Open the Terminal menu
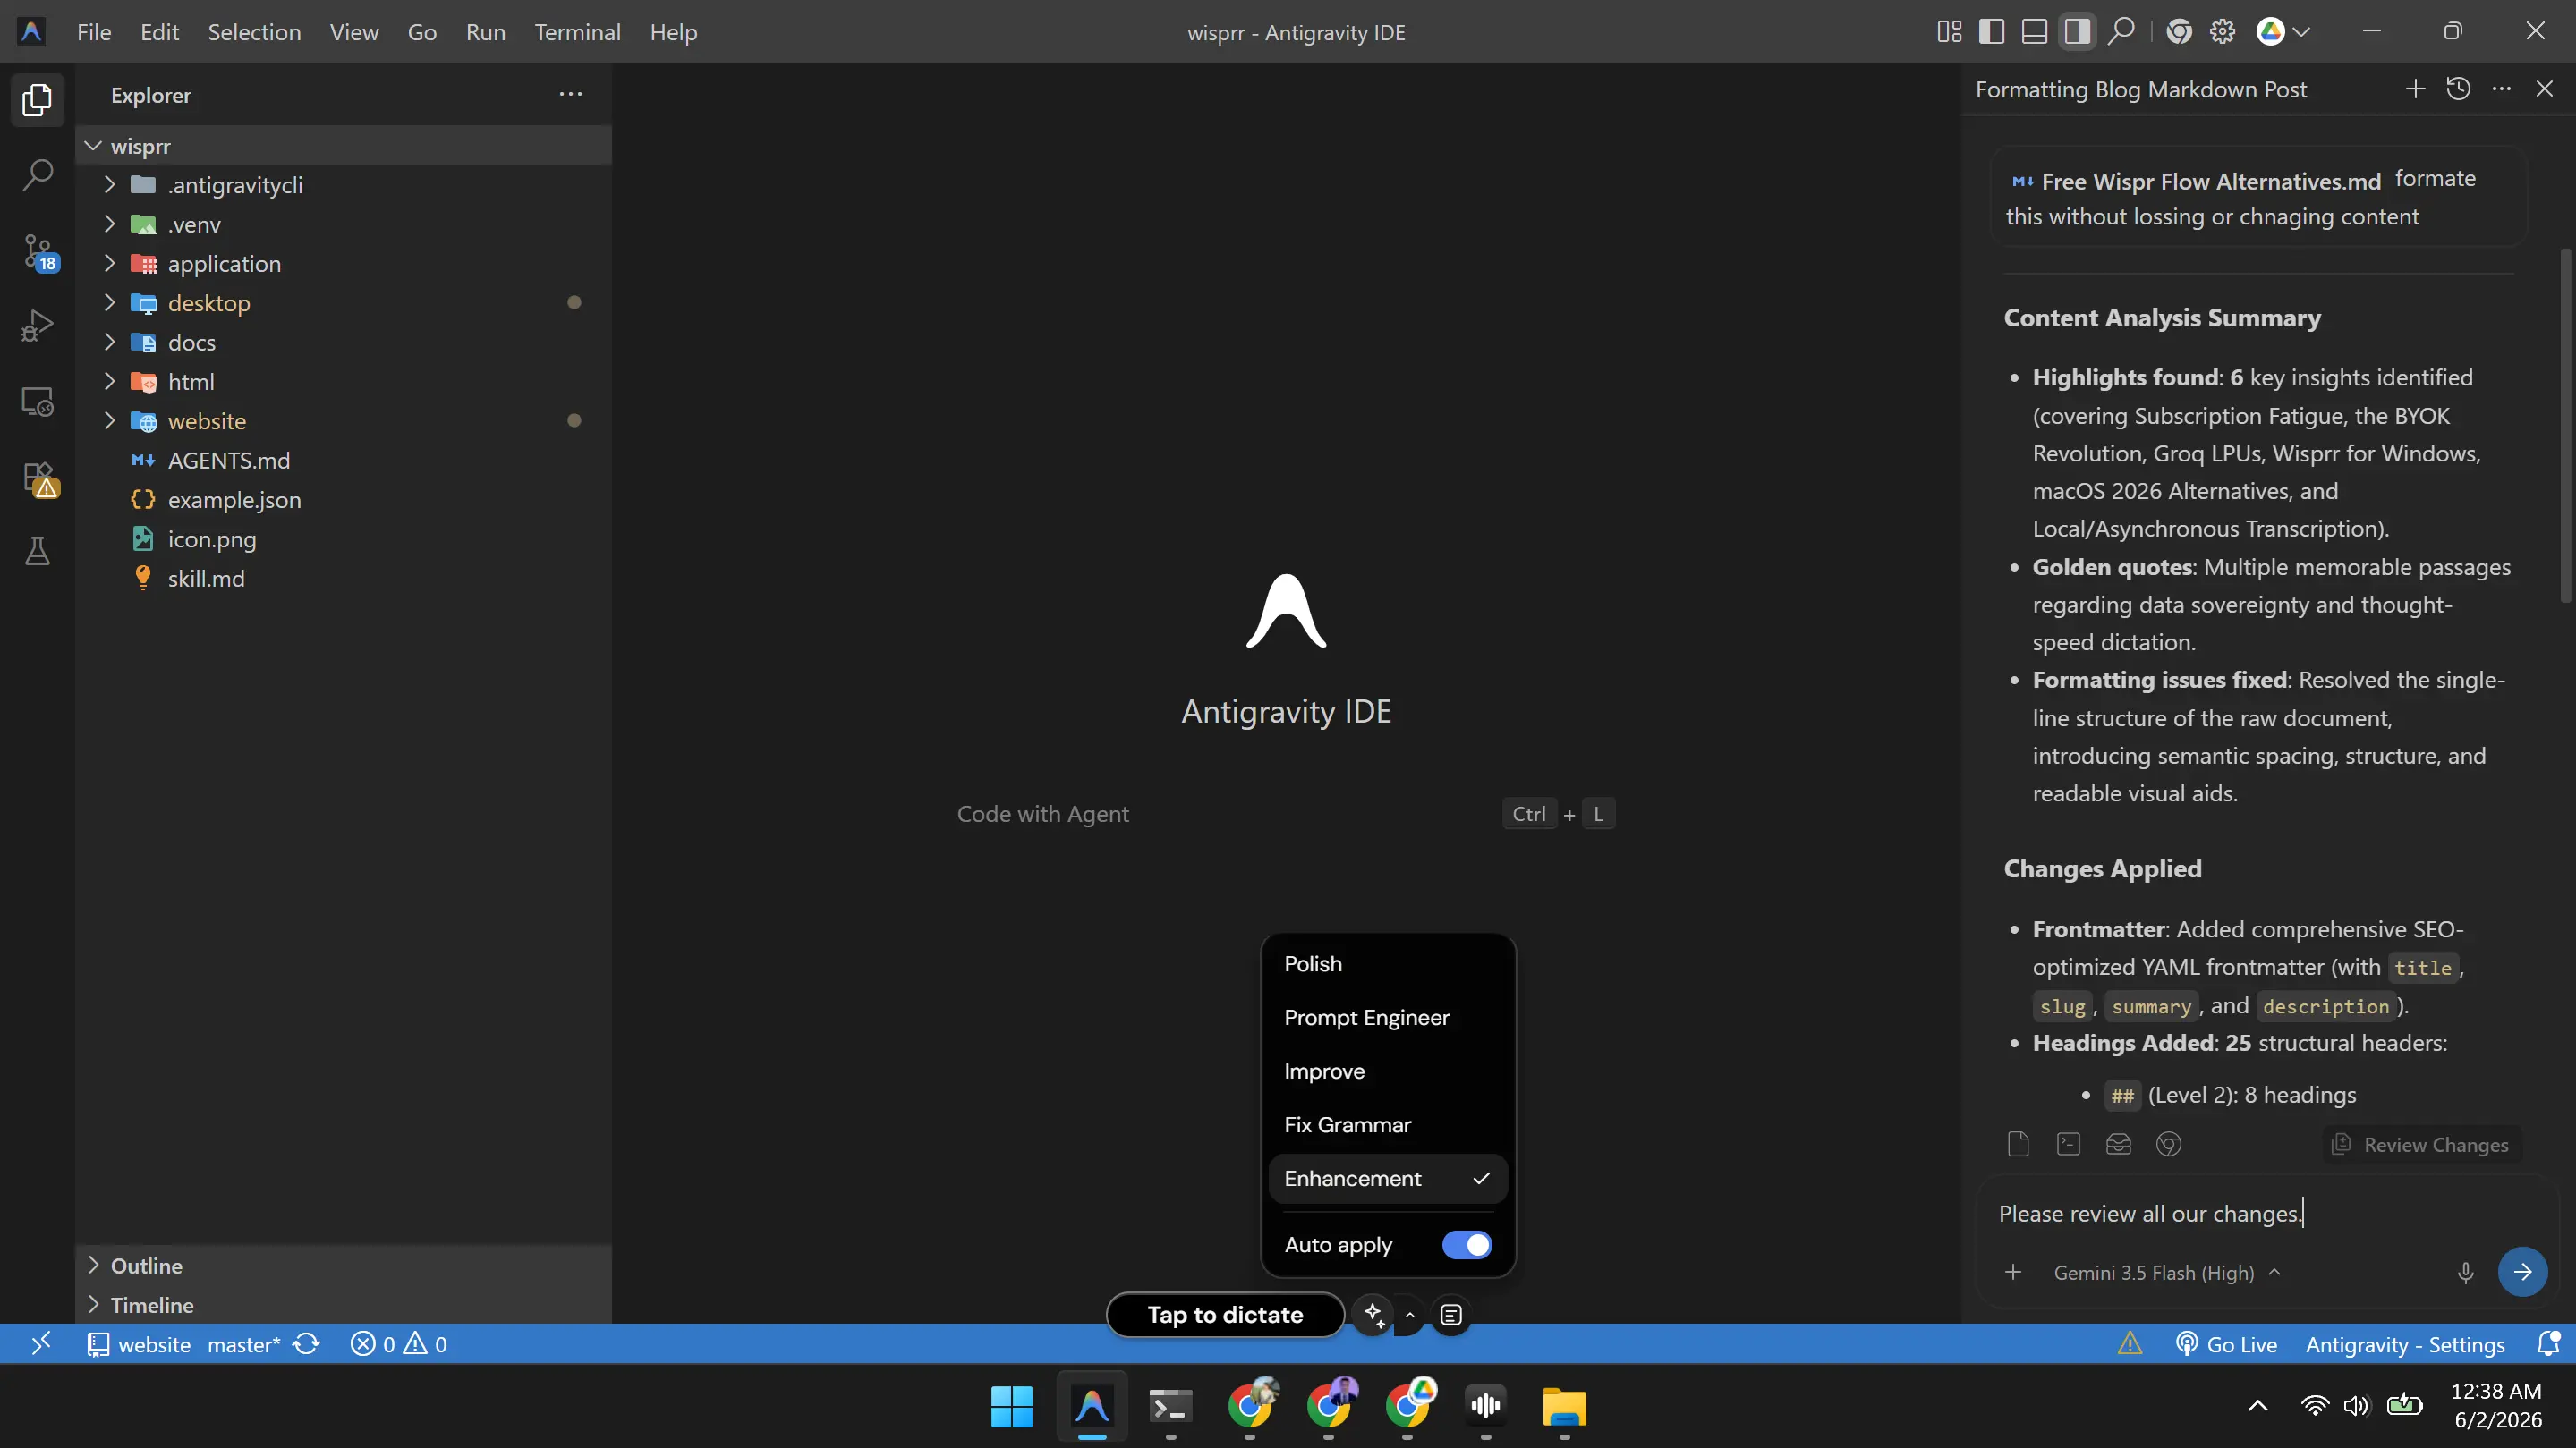 pyautogui.click(x=577, y=32)
